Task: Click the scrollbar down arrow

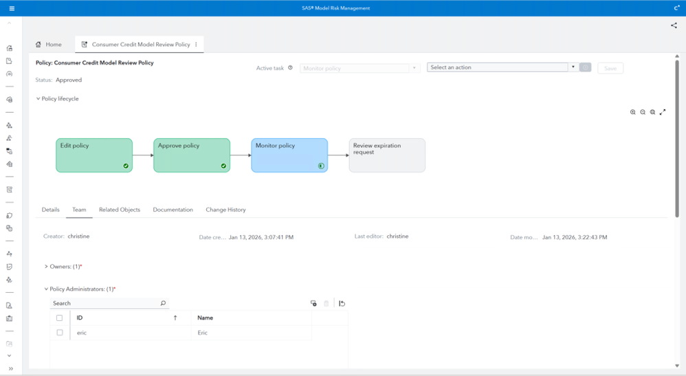Action: pos(677,366)
